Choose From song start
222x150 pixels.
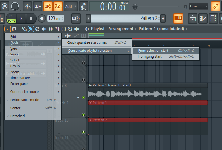coord(166,57)
